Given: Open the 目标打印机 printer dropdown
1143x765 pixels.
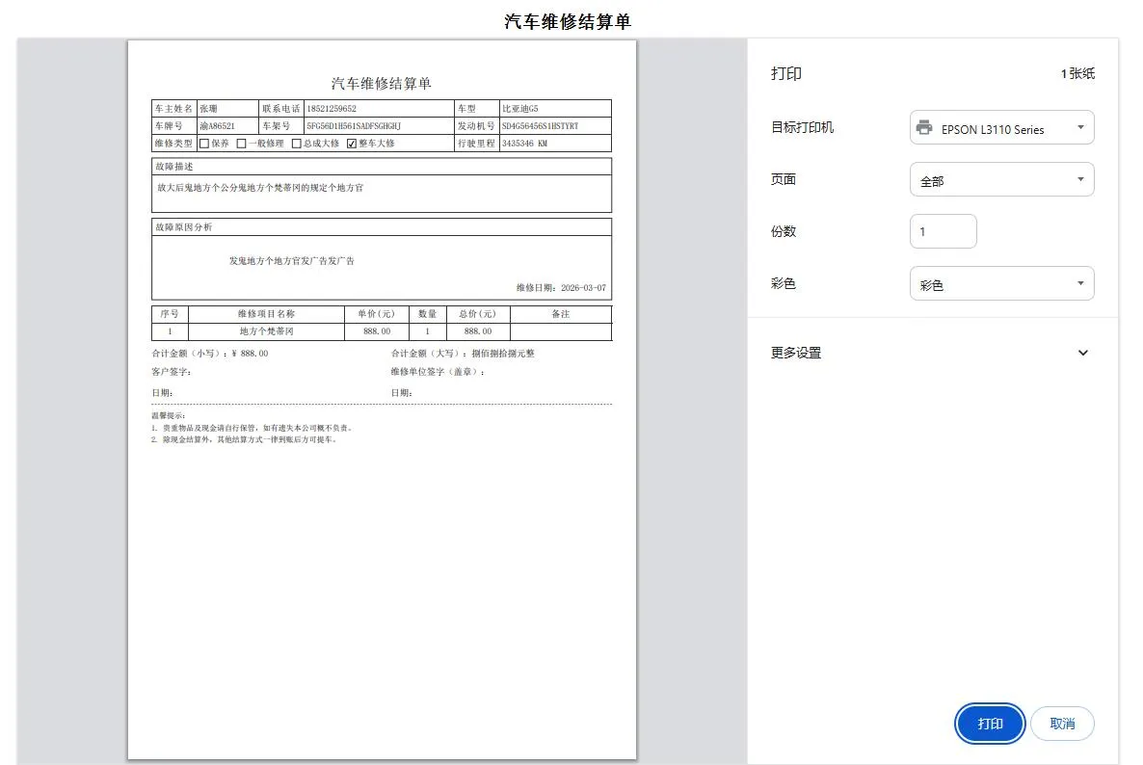Looking at the screenshot, I should pos(1001,127).
